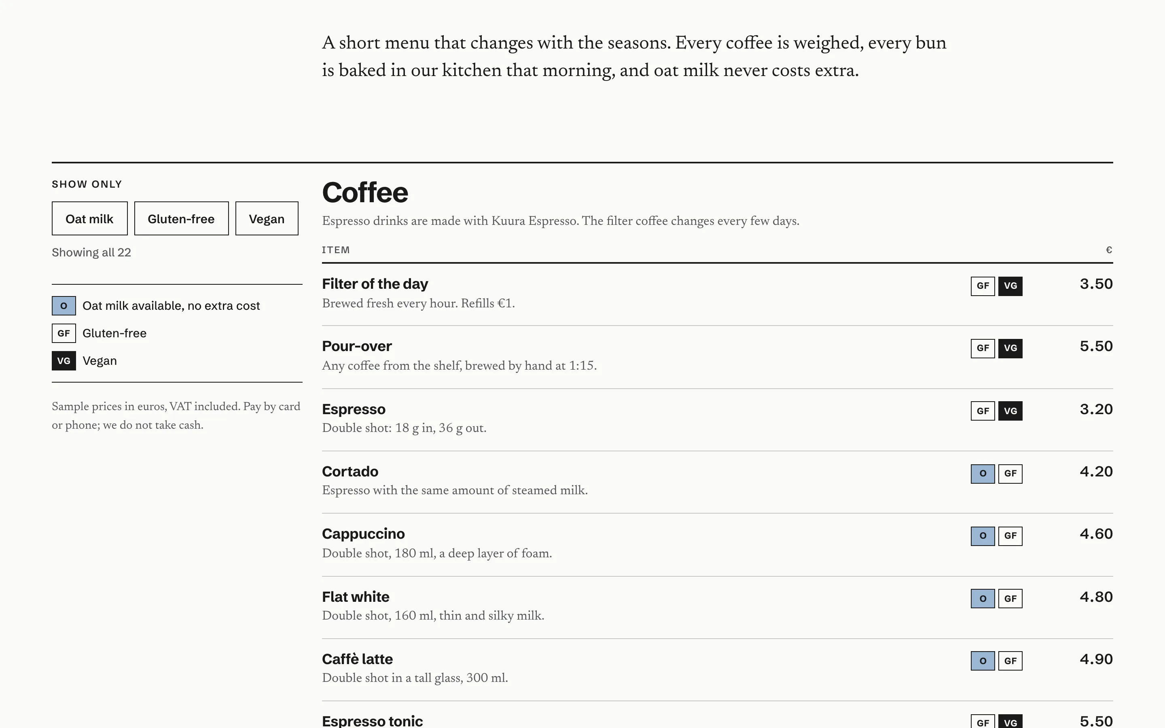Click the O badge in the legend
The height and width of the screenshot is (728, 1165).
click(x=64, y=306)
